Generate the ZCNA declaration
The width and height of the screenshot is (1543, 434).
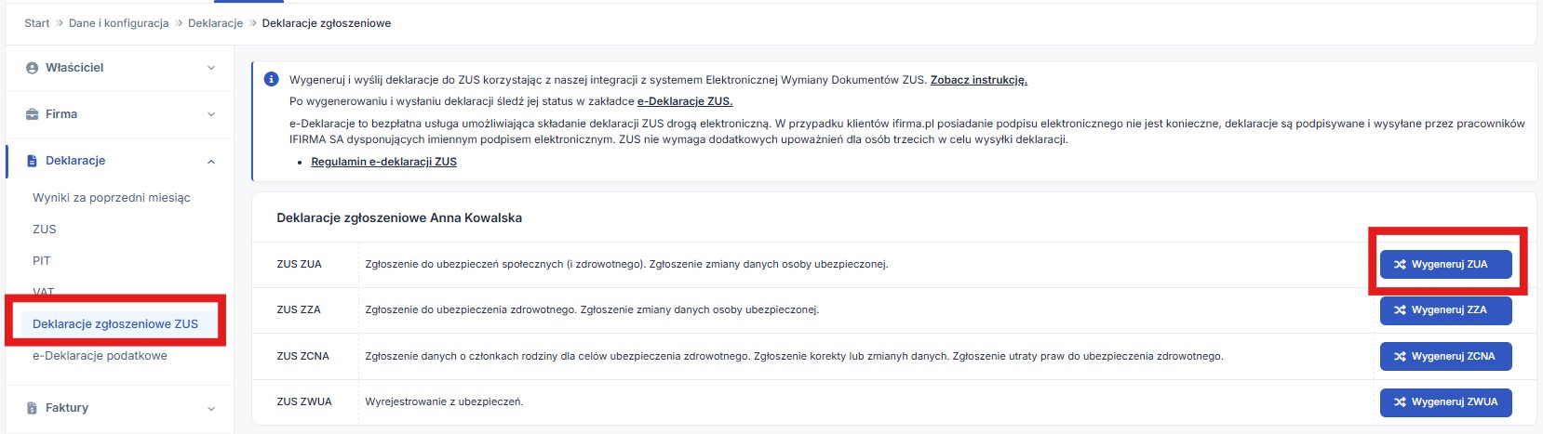click(x=1444, y=356)
